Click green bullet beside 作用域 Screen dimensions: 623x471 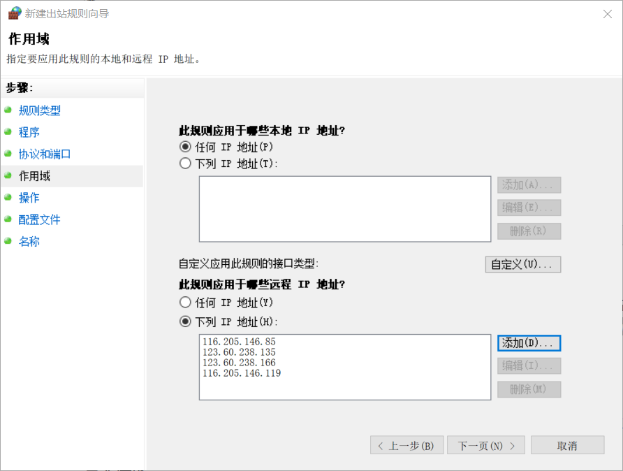click(x=8, y=175)
